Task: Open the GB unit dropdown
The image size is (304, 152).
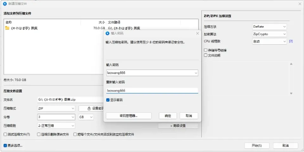Action: click(x=86, y=117)
